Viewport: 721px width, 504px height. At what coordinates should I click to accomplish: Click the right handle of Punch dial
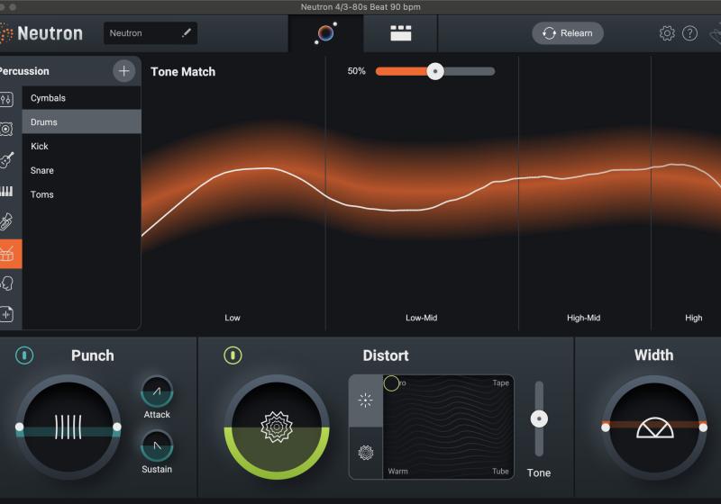point(117,427)
